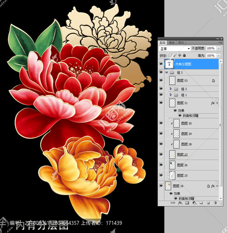Click the clipping mask arrow on 图层 30
Screen dimensions: 227x233
pyautogui.click(x=172, y=123)
